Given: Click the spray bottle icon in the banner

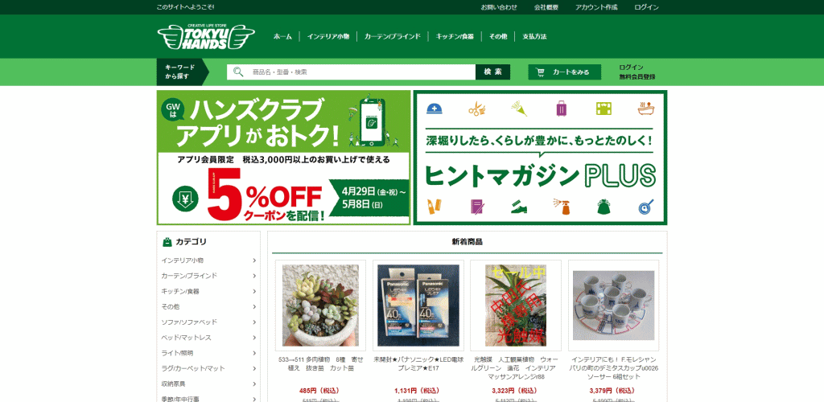Looking at the screenshot, I should pyautogui.click(x=562, y=207).
